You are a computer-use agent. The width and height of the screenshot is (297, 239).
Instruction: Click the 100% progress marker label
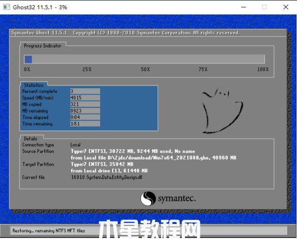click(x=263, y=70)
